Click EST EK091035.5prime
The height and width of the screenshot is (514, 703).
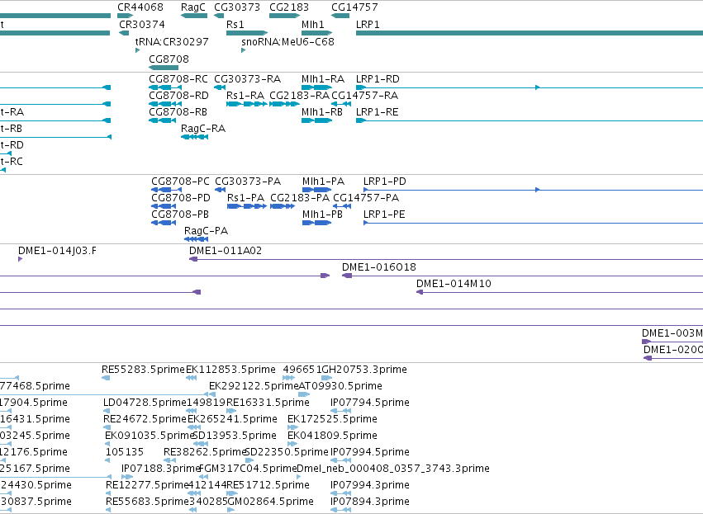click(150, 436)
